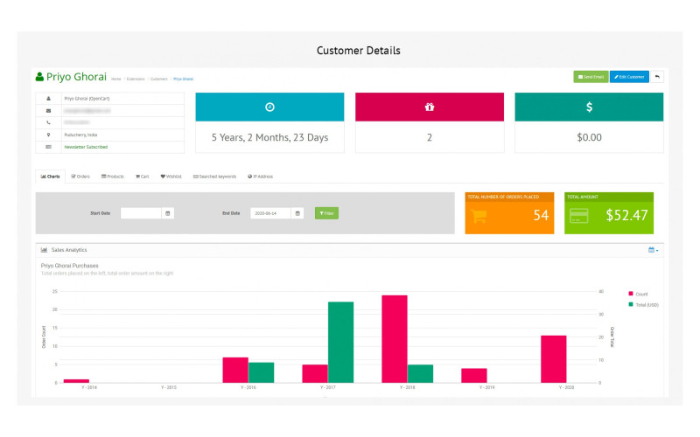Open the Start Date calendar picker icon
Viewport: 700px width, 437px height.
tap(168, 213)
